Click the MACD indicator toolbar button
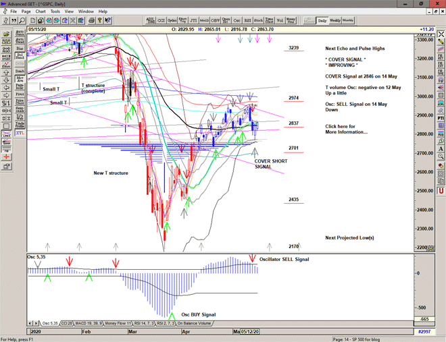Image resolution: width=446 pixels, height=342 pixels. click(204, 20)
